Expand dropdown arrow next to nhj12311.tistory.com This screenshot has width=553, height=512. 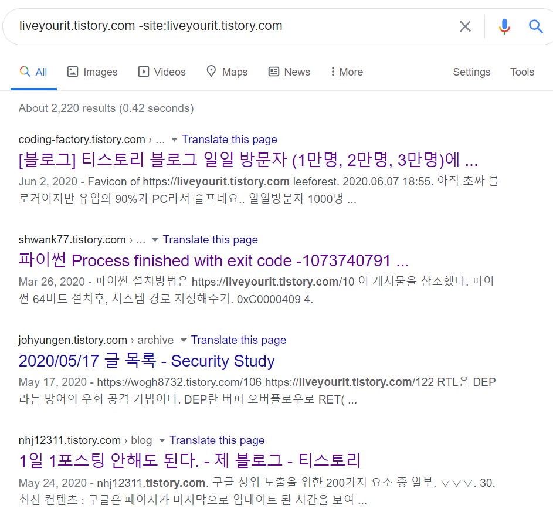pos(162,440)
